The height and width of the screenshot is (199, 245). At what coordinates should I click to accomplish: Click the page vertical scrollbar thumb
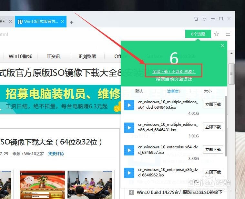pyautogui.click(x=231, y=74)
